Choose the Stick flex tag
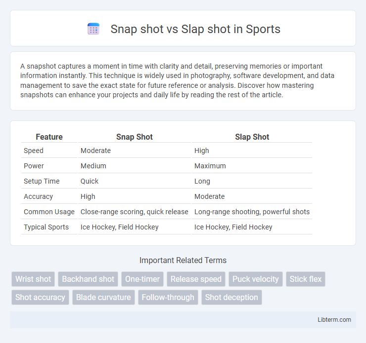The image size is (366, 343). tap(306, 279)
